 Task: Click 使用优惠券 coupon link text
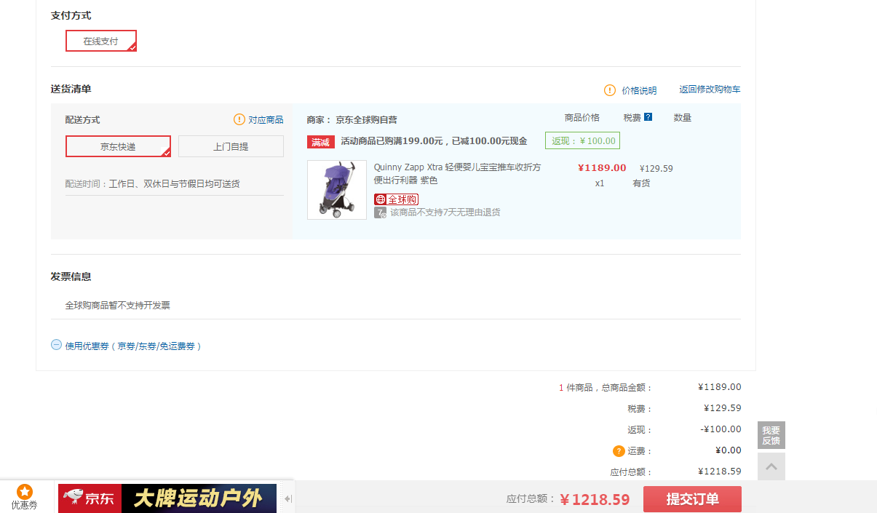pos(133,346)
